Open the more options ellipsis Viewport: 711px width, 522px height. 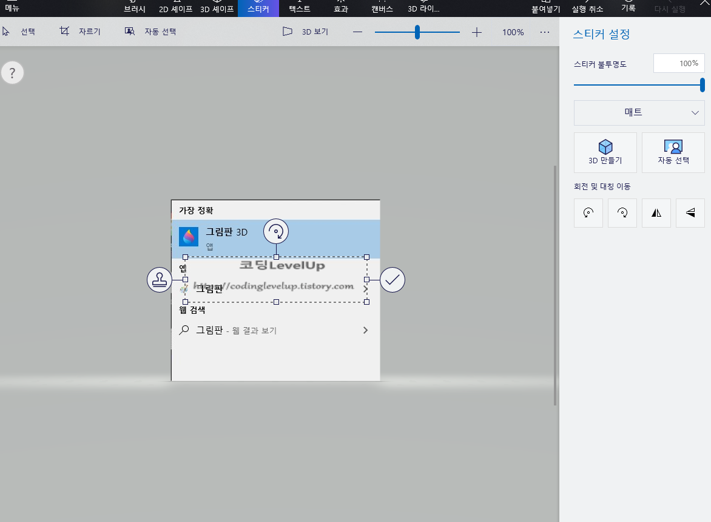tap(545, 32)
